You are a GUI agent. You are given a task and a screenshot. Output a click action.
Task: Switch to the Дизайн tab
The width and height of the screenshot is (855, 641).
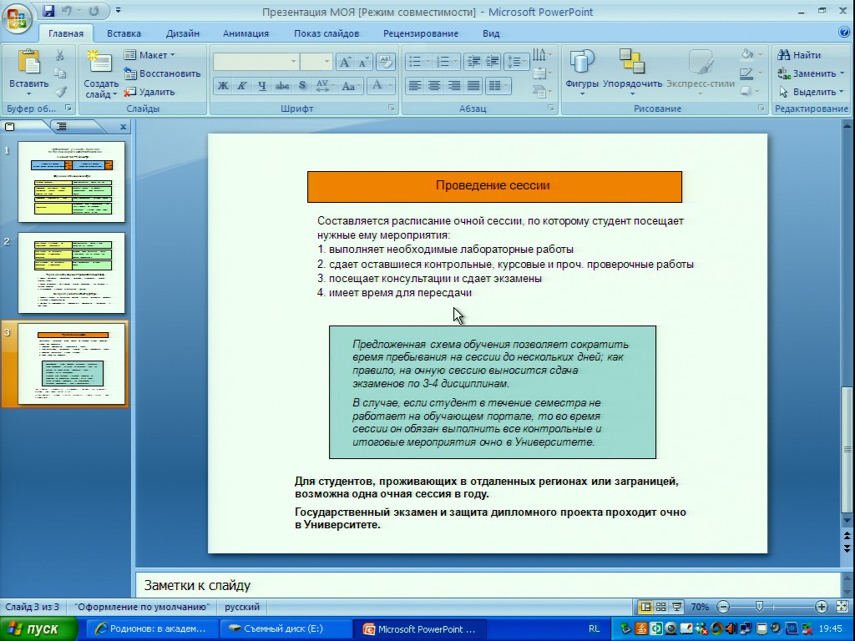coord(183,33)
